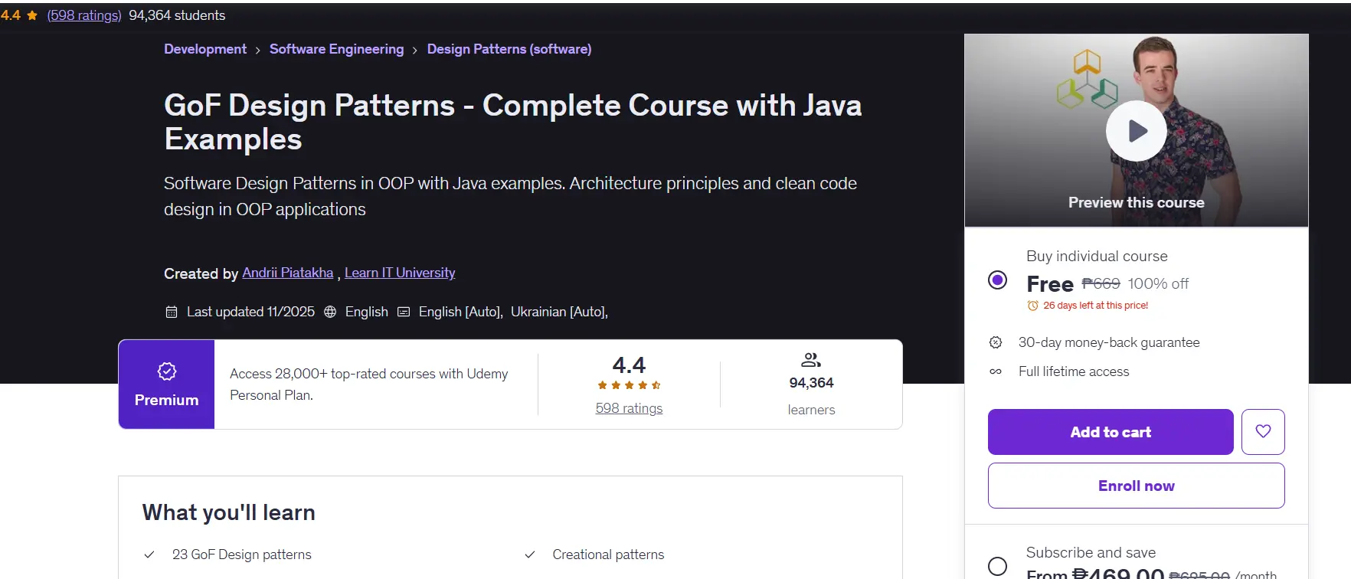The image size is (1351, 579).
Task: Click the 26 days left at this price text
Action: click(x=1096, y=306)
